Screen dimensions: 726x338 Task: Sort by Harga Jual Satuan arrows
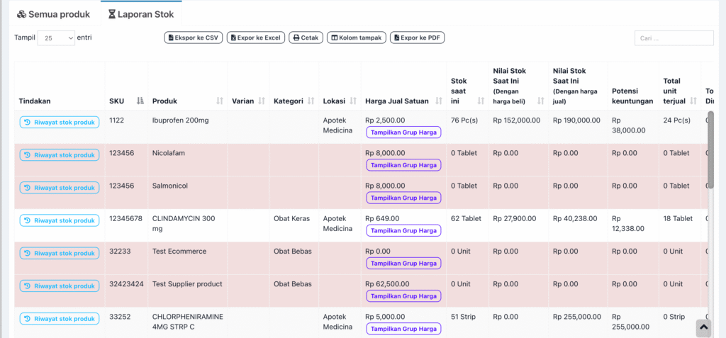[437, 101]
